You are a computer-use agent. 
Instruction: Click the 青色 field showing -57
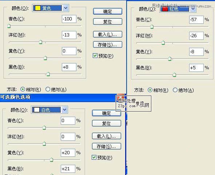[x=196, y=20]
